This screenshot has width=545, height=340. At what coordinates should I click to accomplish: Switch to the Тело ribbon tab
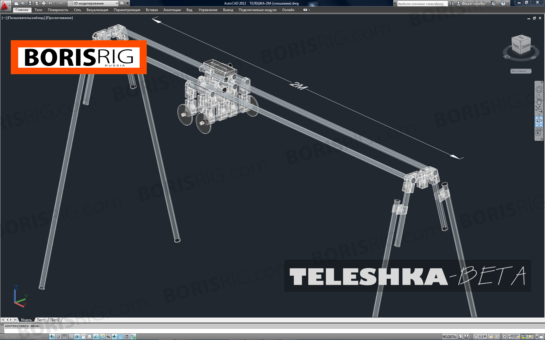[x=38, y=10]
